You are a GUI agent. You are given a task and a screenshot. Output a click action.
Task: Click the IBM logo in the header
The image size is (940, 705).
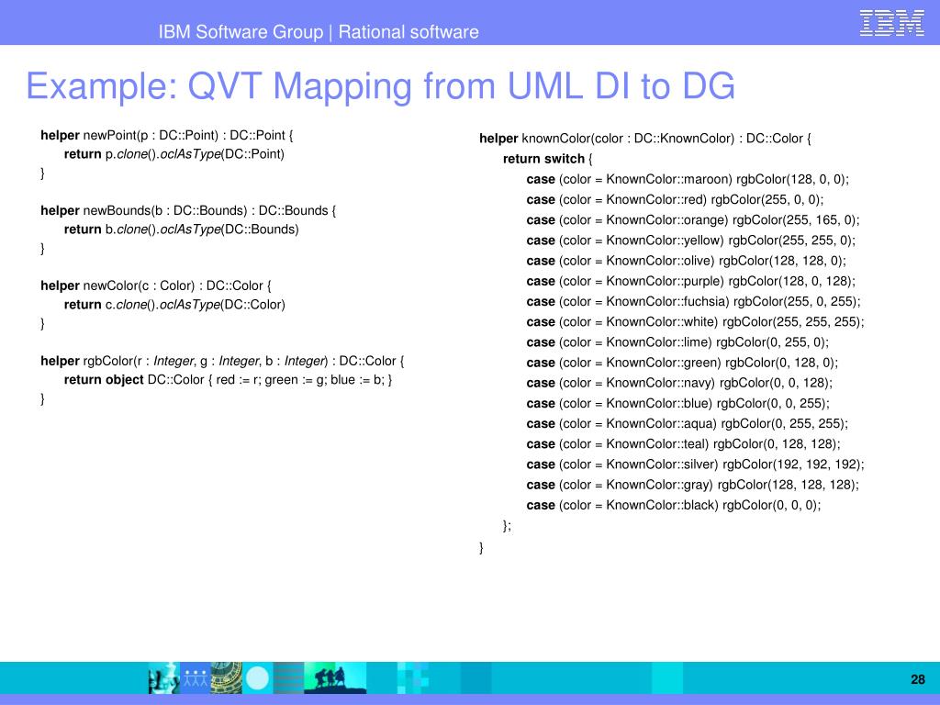(x=891, y=23)
